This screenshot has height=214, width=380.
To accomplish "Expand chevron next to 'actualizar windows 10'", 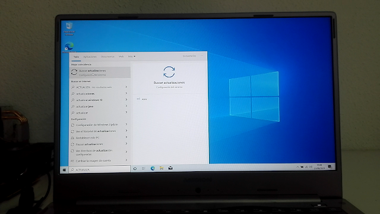I will [126, 99].
